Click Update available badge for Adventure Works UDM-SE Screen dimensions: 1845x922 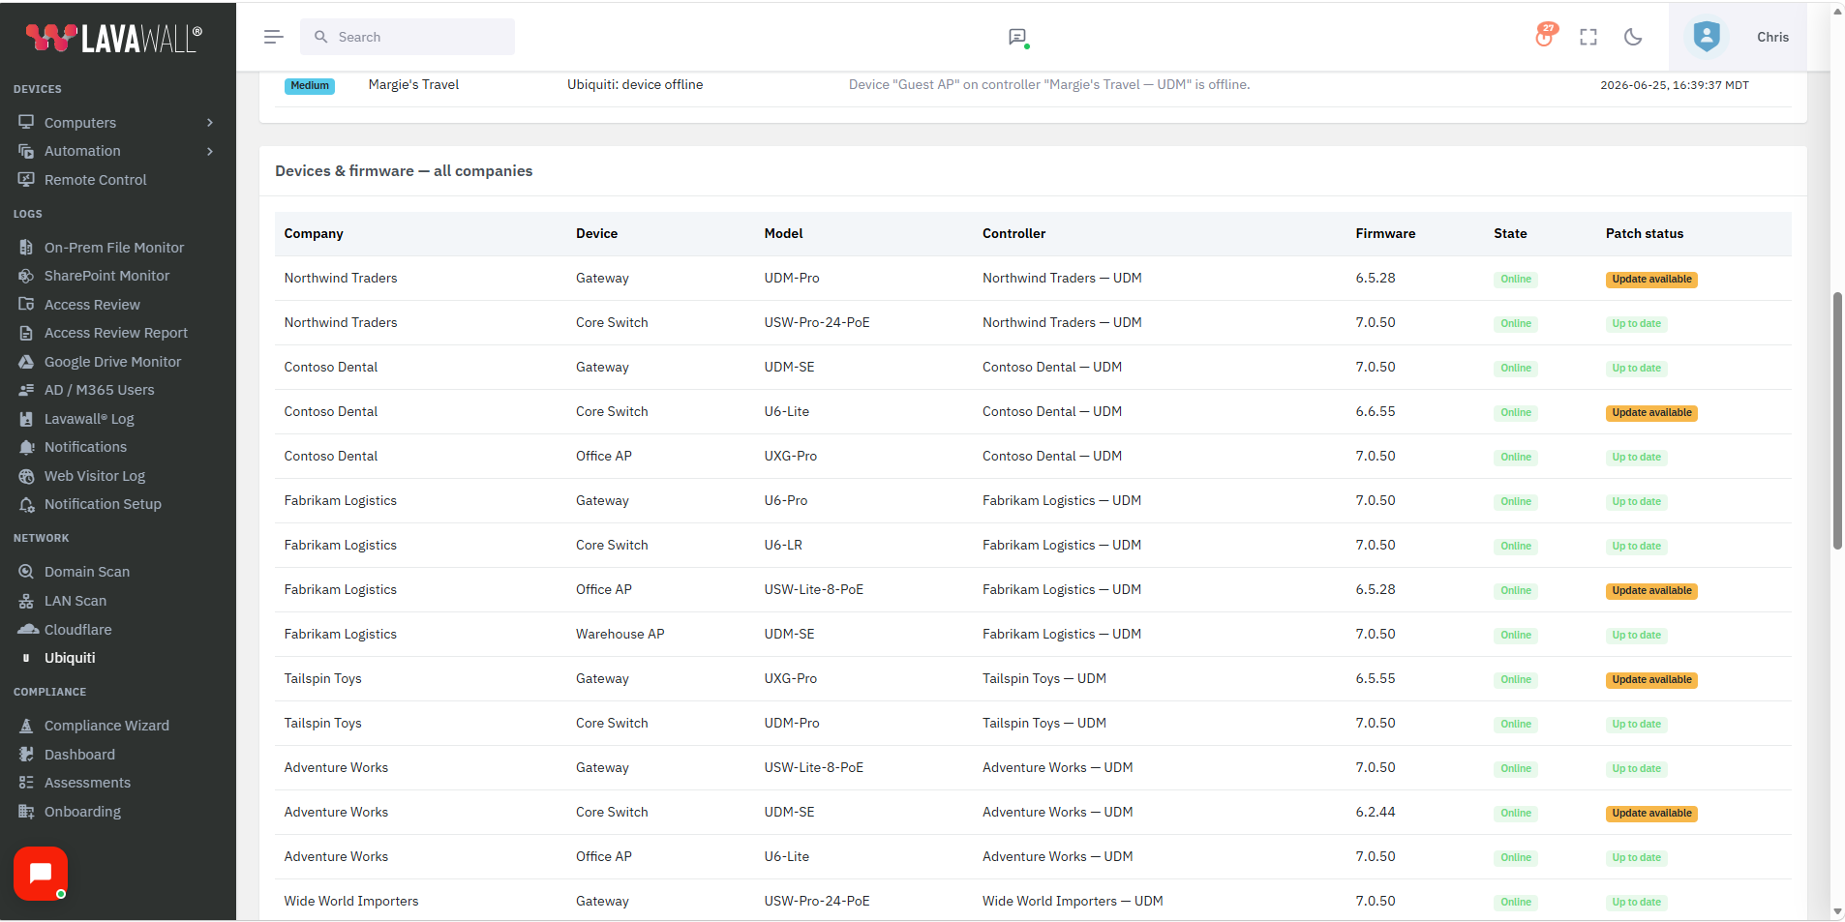1651,814
